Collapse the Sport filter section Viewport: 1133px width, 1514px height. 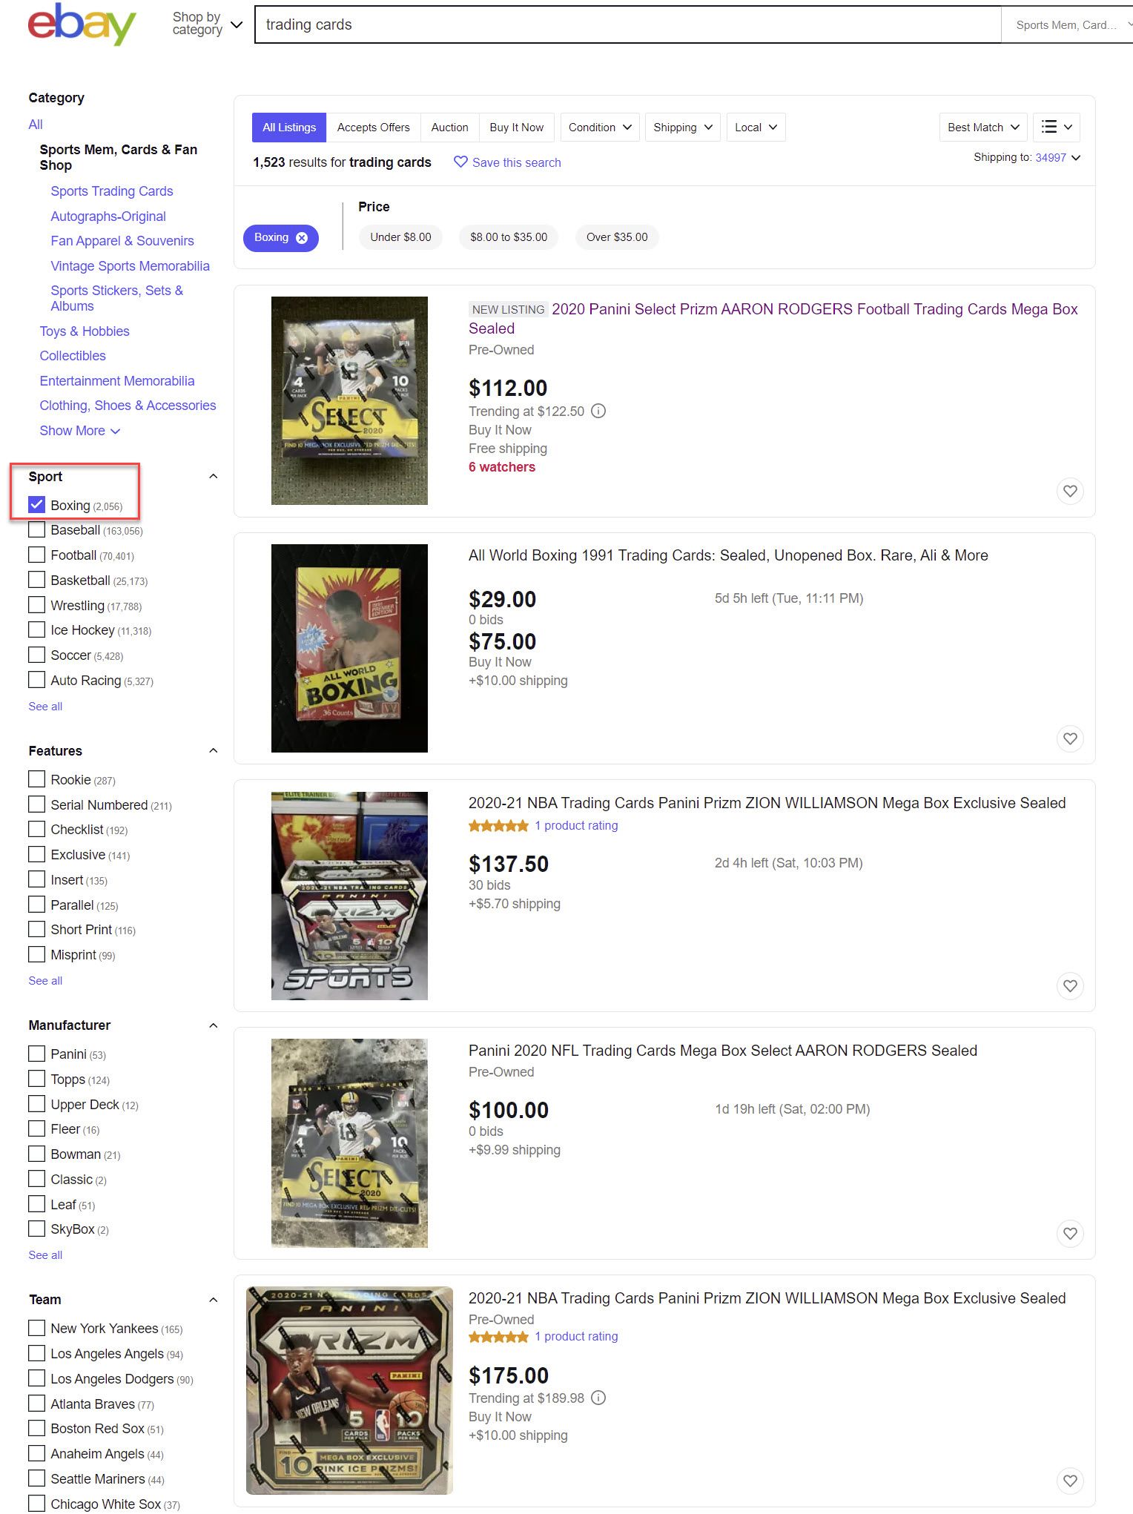click(214, 477)
